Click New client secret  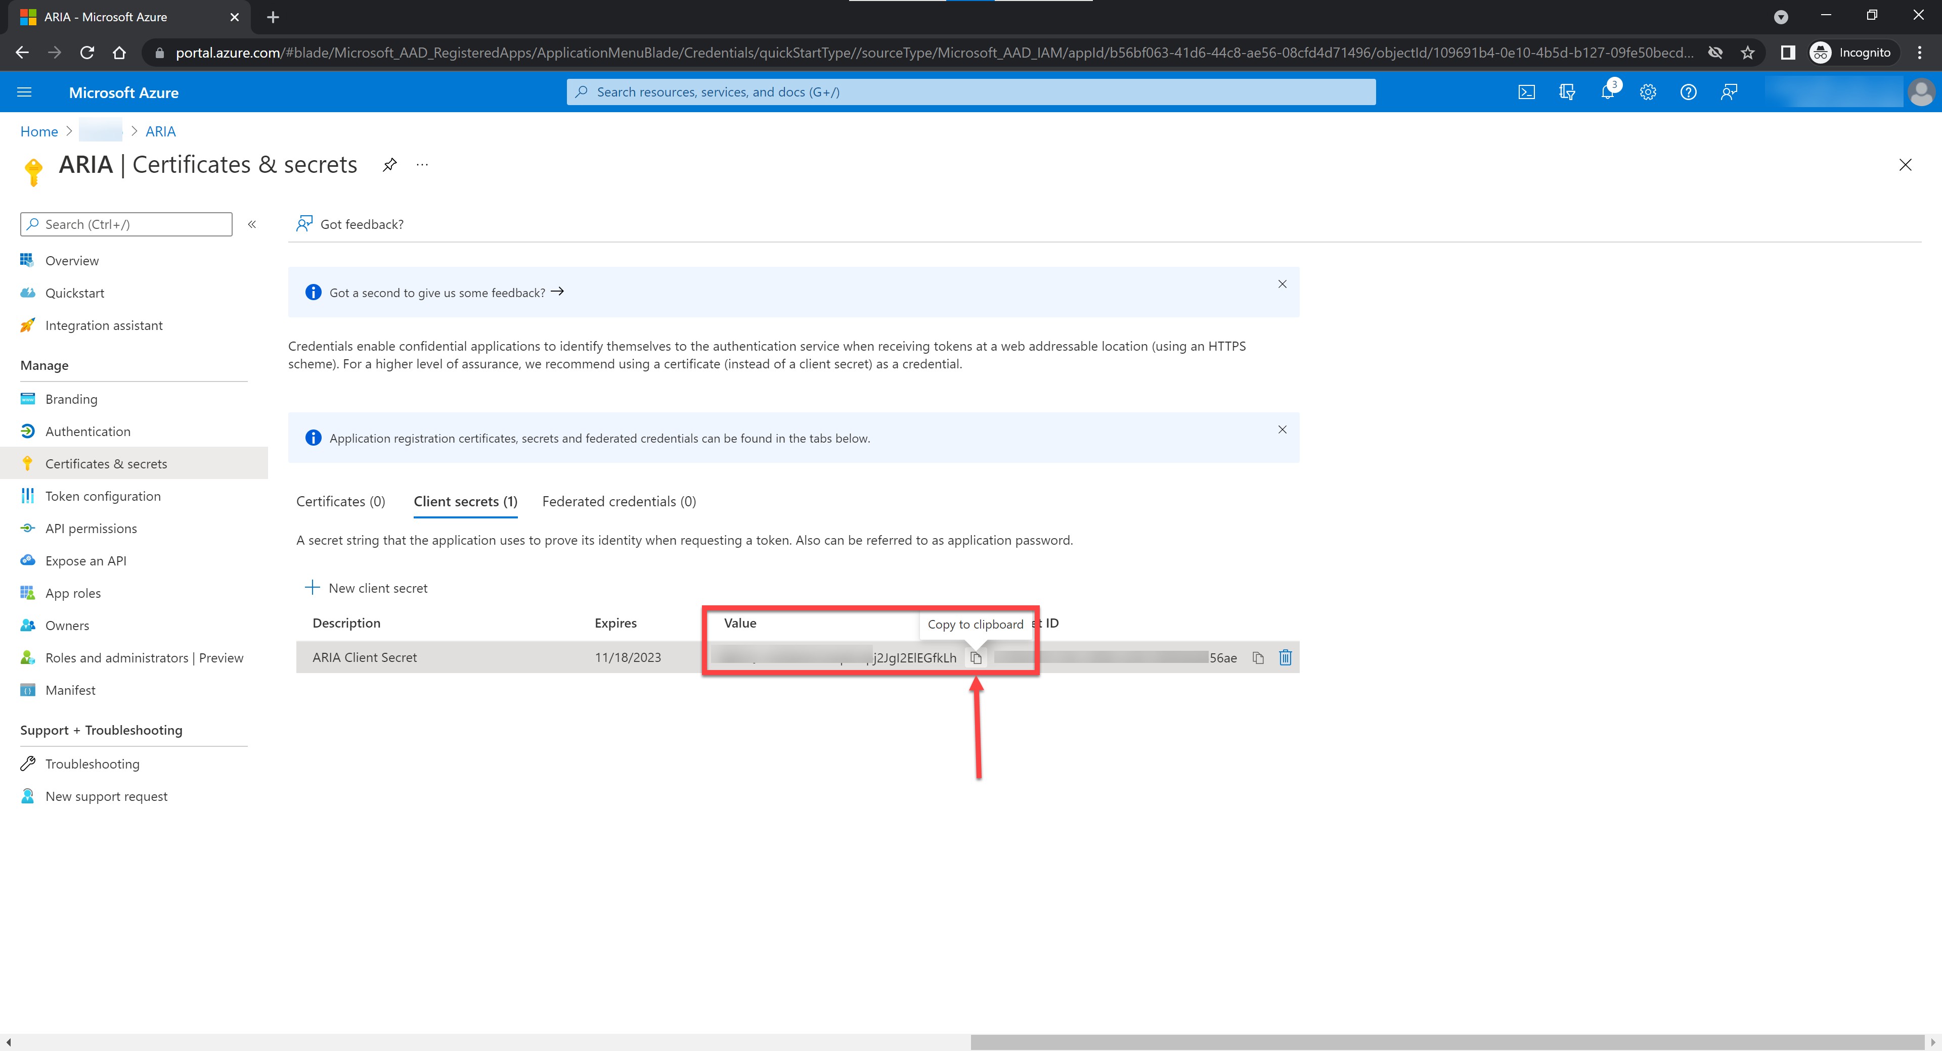click(x=366, y=588)
